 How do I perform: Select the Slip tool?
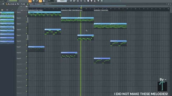point(16,4)
